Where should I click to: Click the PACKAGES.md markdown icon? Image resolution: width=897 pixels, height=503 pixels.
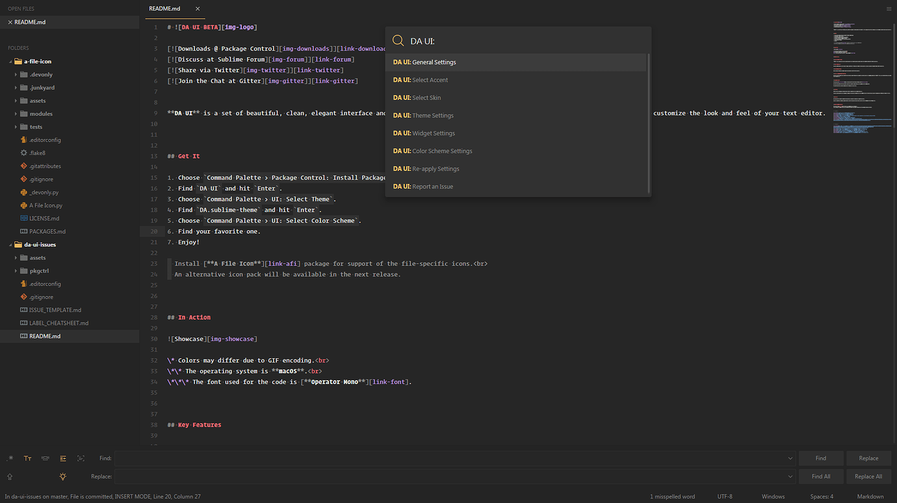point(24,231)
